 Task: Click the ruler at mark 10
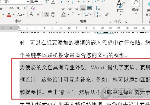pos(61,28)
